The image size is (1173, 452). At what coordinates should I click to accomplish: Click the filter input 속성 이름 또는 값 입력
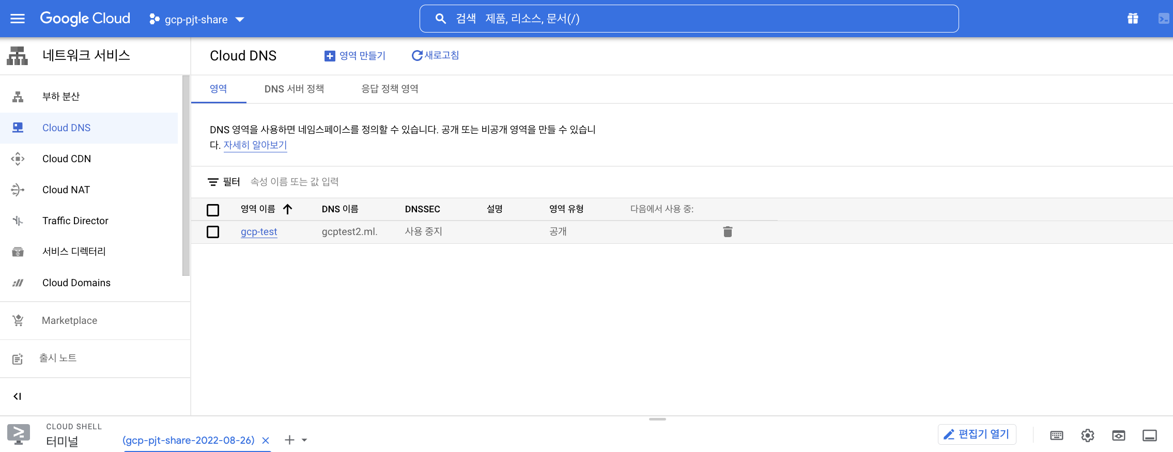(x=295, y=182)
